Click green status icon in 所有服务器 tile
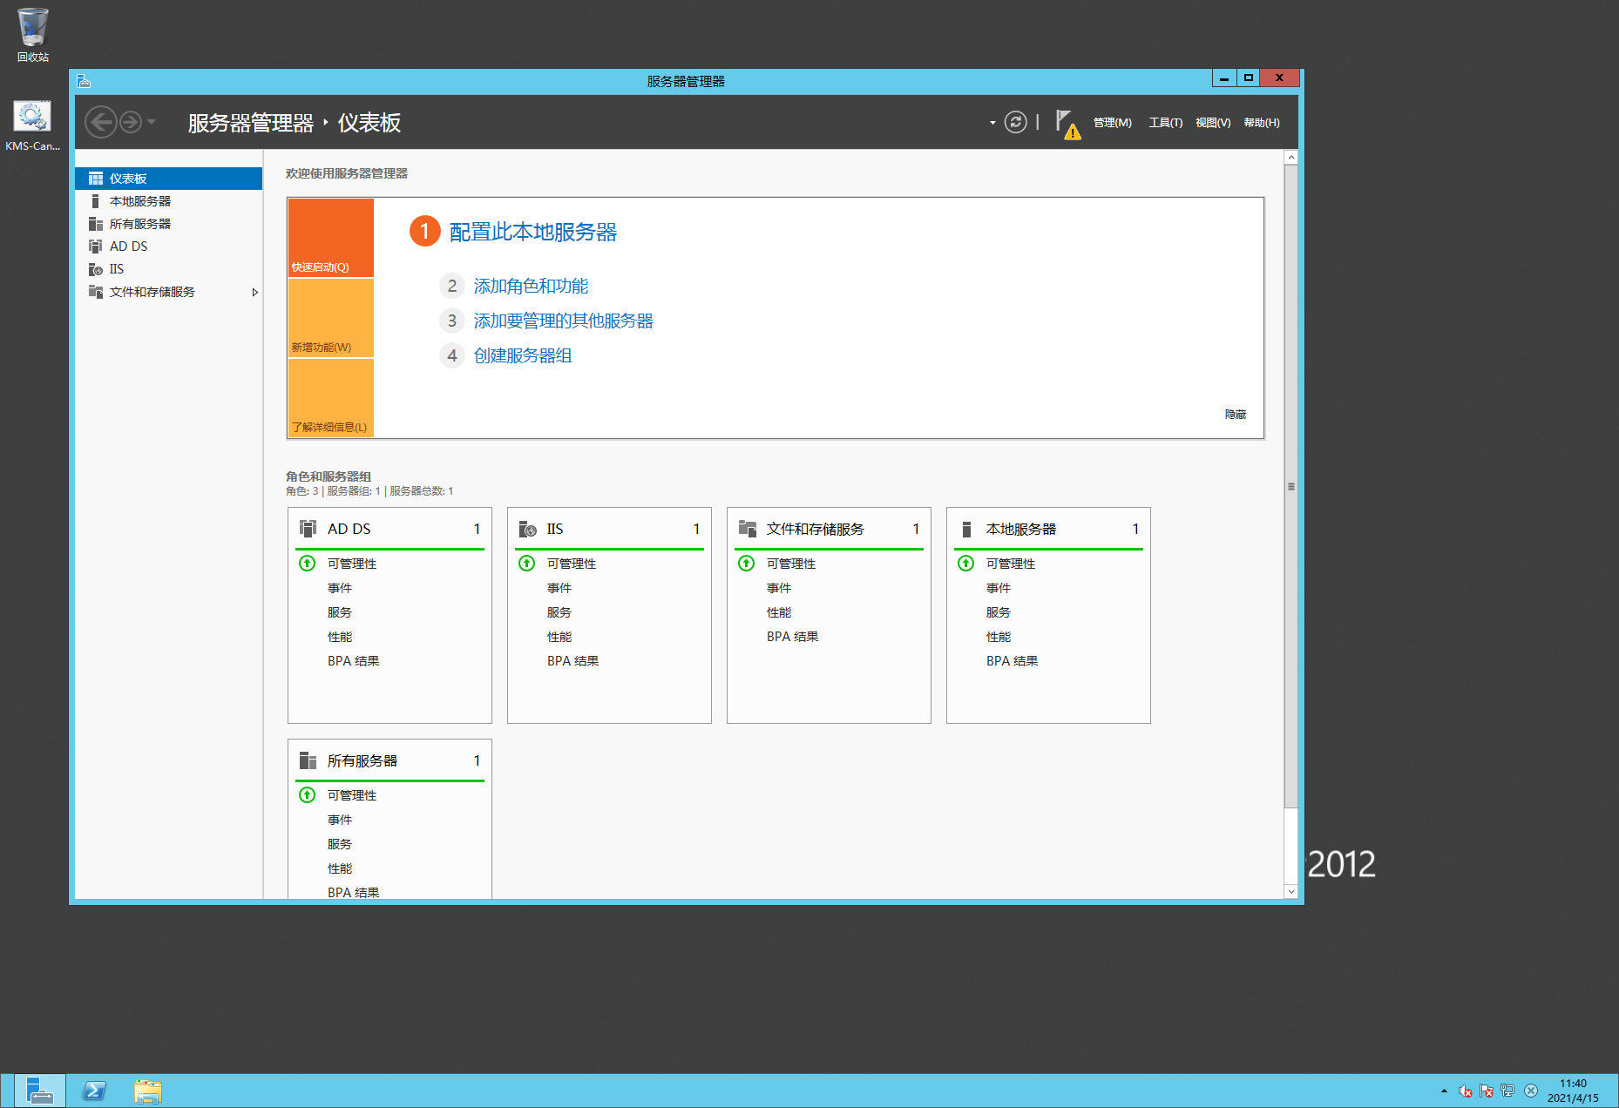 (x=308, y=794)
